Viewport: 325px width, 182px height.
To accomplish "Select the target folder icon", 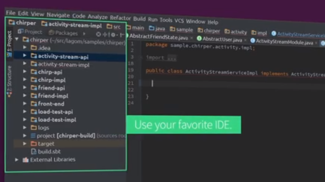I will tap(33, 144).
